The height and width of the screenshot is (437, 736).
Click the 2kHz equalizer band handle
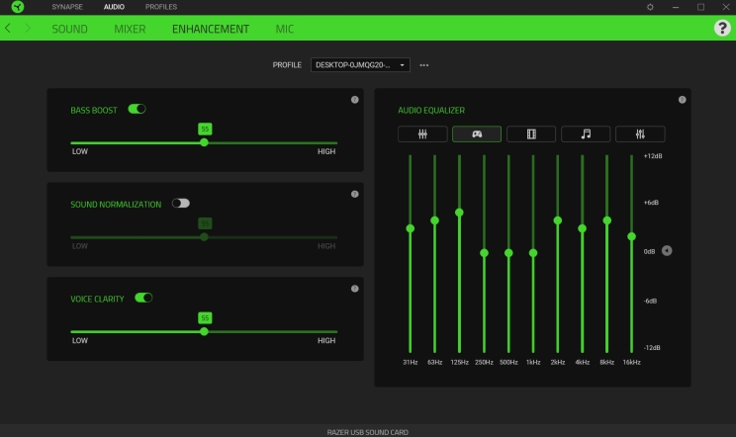[558, 220]
